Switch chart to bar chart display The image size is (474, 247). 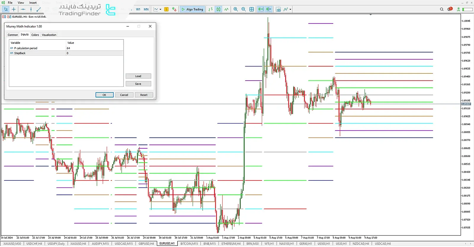[210, 9]
